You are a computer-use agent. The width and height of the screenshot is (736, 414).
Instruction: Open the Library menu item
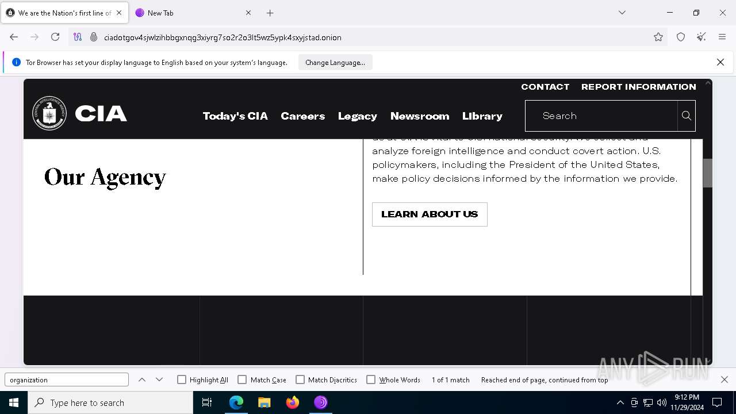pyautogui.click(x=482, y=116)
